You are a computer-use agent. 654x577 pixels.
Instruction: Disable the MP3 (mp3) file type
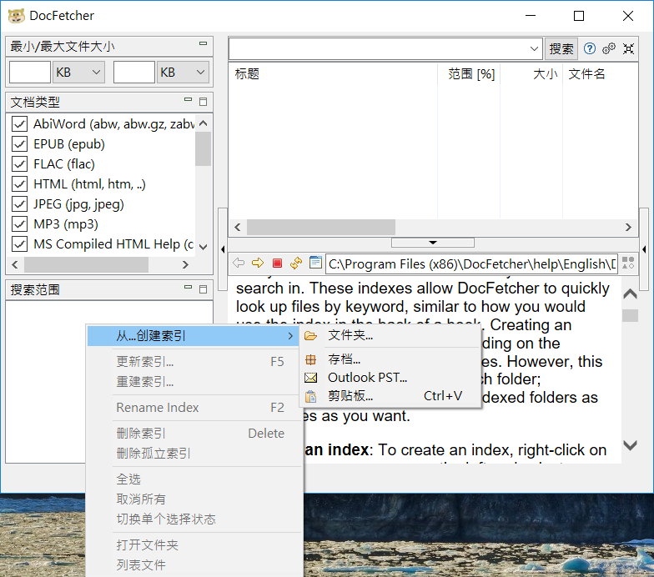click(x=20, y=224)
